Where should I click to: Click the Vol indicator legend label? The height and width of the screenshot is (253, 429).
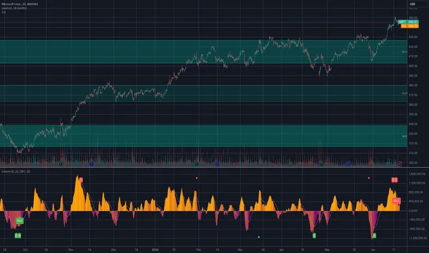pos(4,12)
